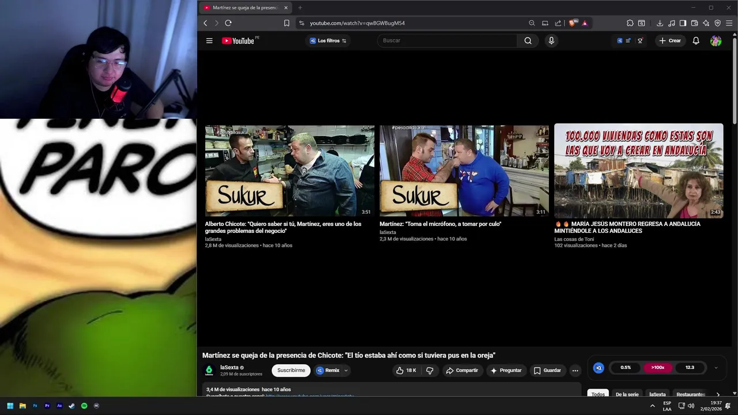Toggle the browser sidebar panel icon

point(683,23)
